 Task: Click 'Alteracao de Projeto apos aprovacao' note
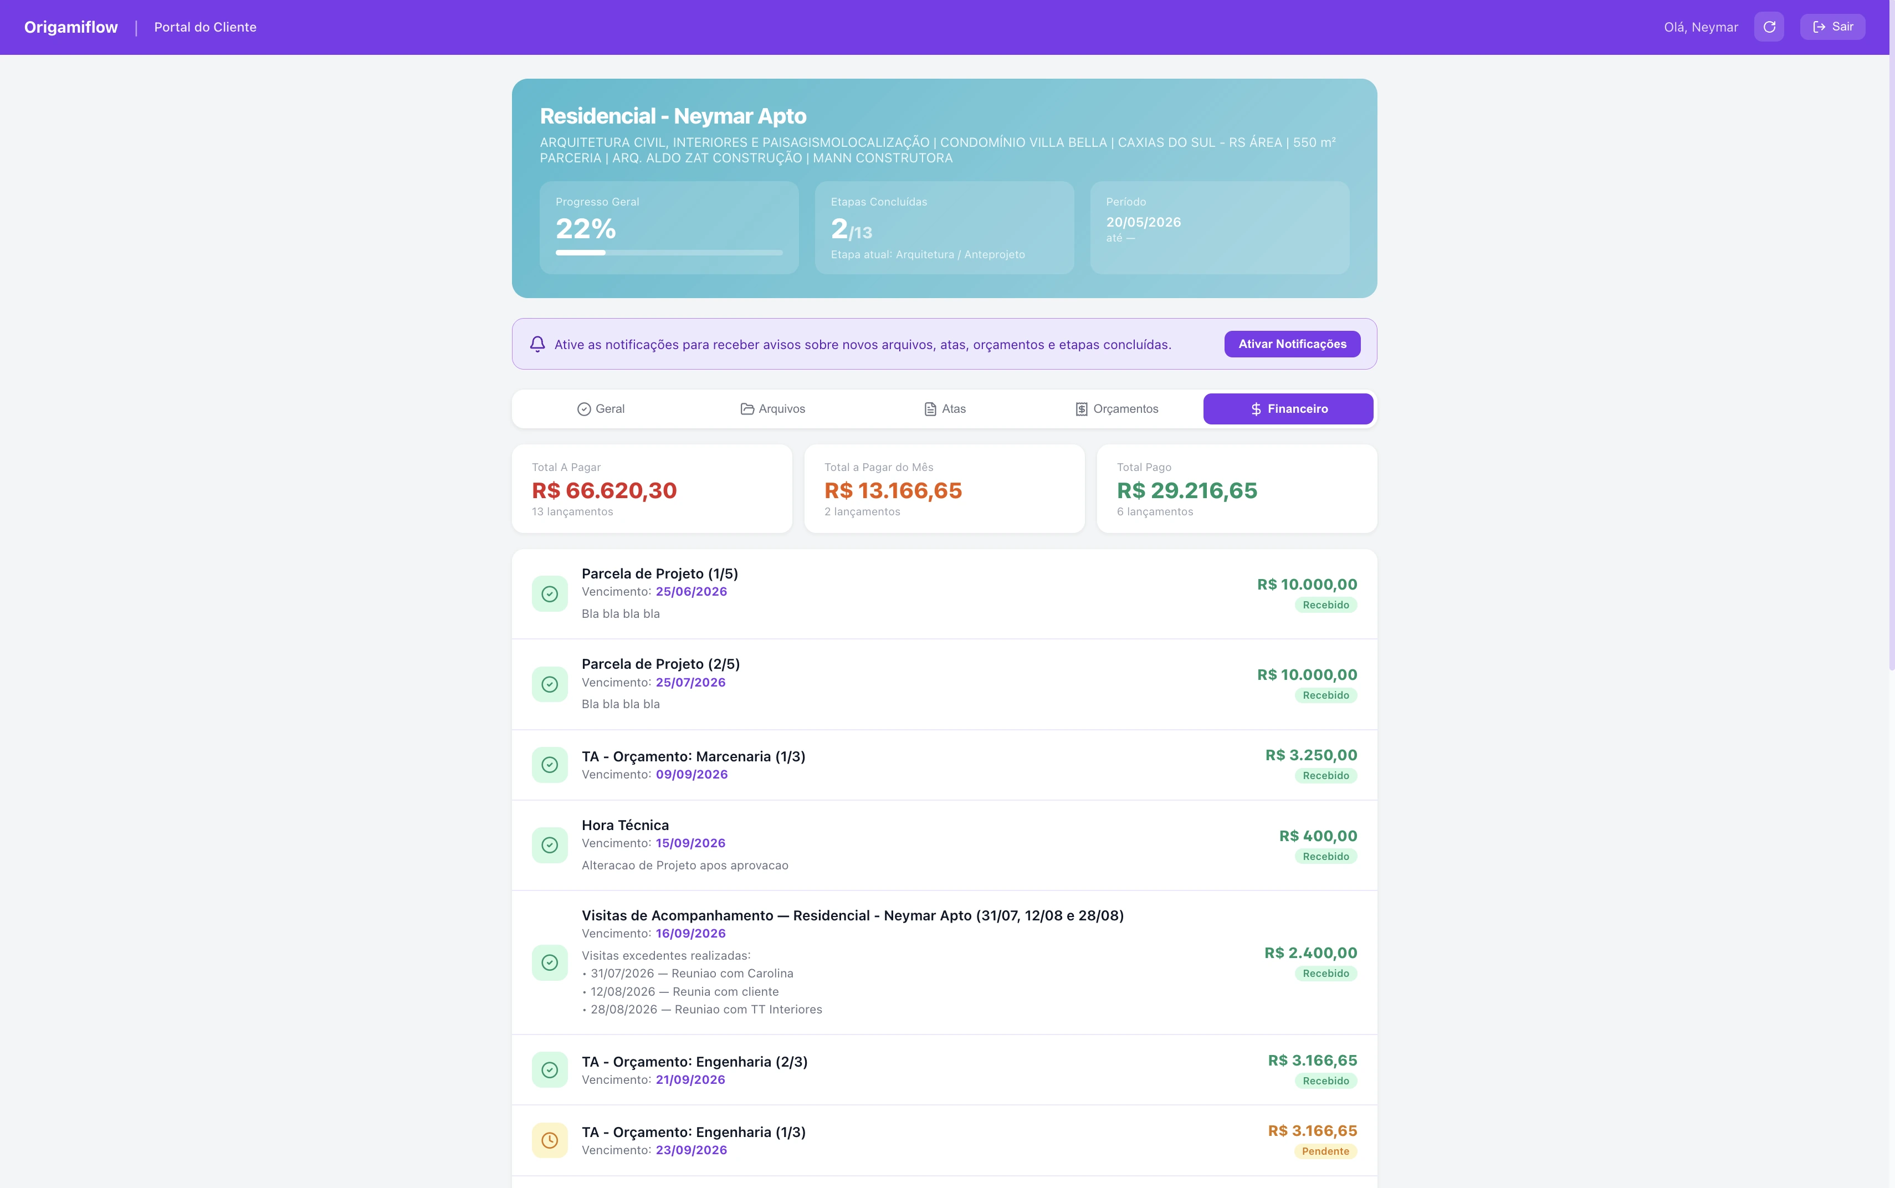click(x=685, y=865)
